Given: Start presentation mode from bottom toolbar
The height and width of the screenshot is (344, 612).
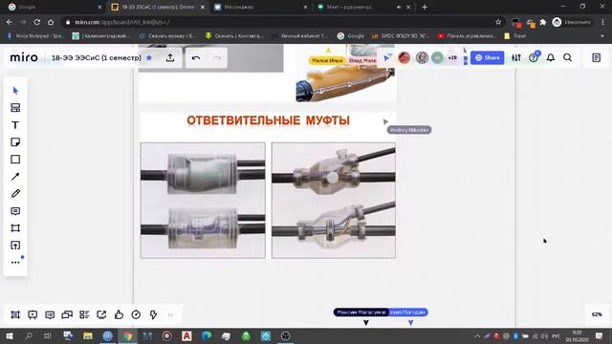Looking at the screenshot, I should click(33, 314).
